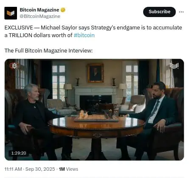The width and height of the screenshot is (189, 178).
Task: Follow the #bitcoin hashtag link
Action: (x=84, y=35)
